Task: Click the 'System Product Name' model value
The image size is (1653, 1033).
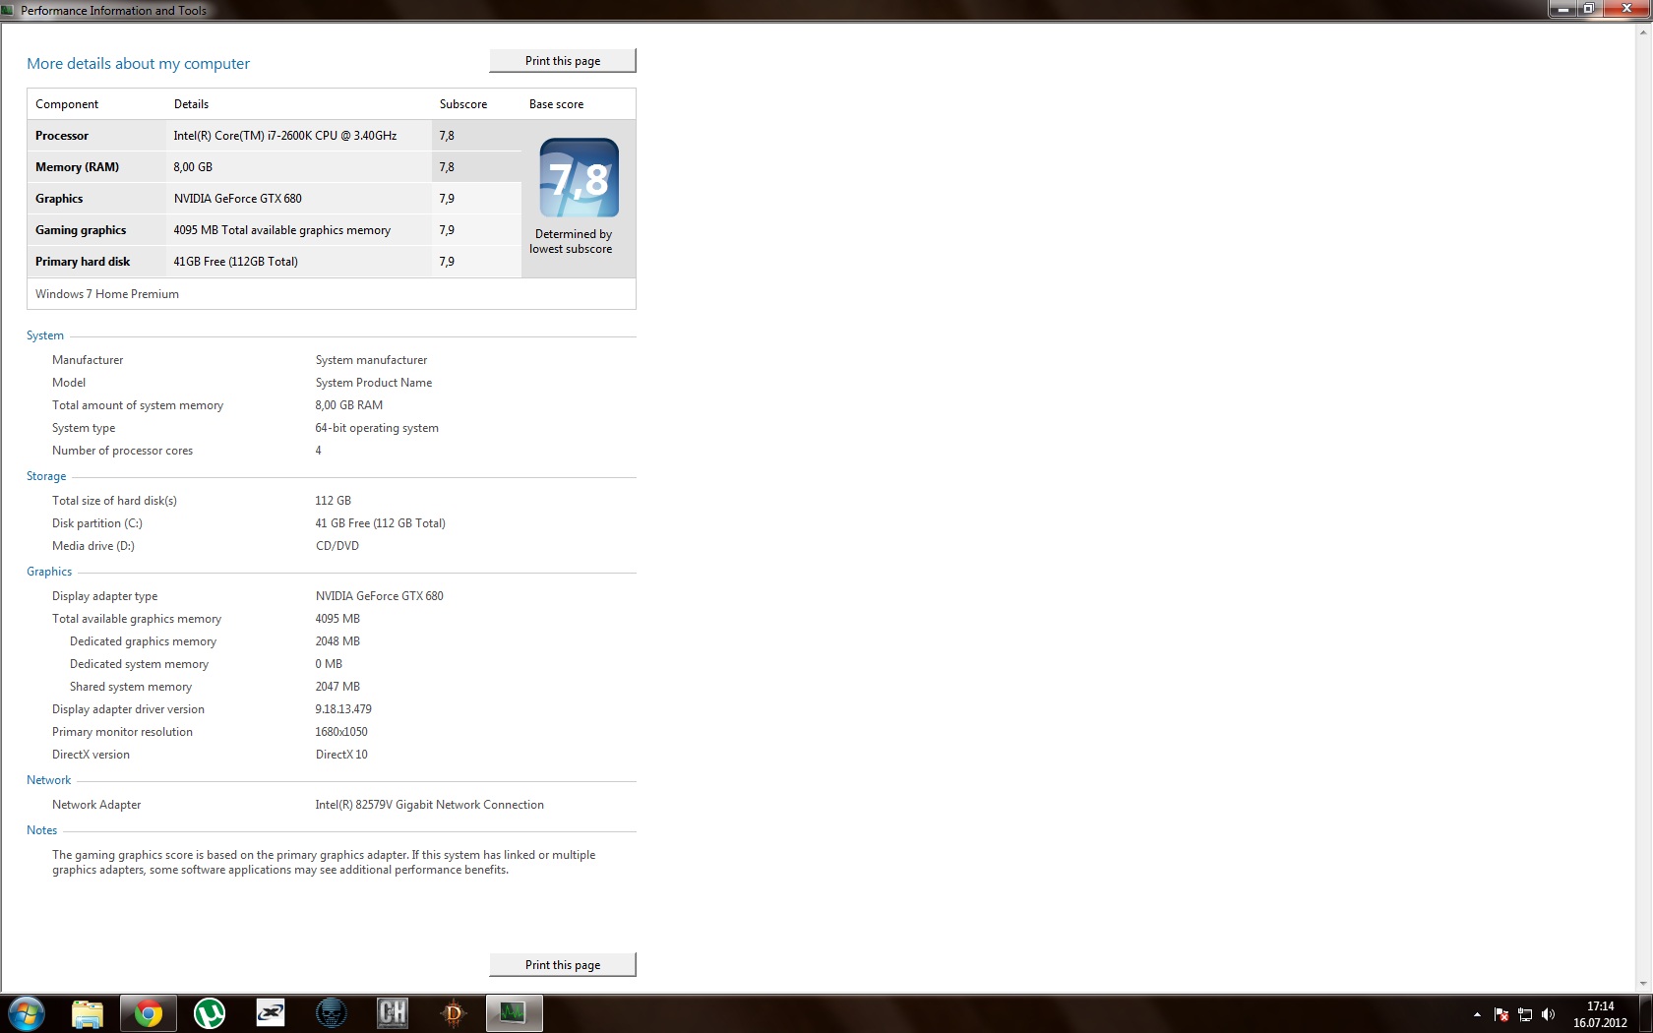Action: click(374, 383)
